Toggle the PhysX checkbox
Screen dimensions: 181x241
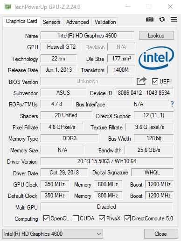[x=102, y=218]
